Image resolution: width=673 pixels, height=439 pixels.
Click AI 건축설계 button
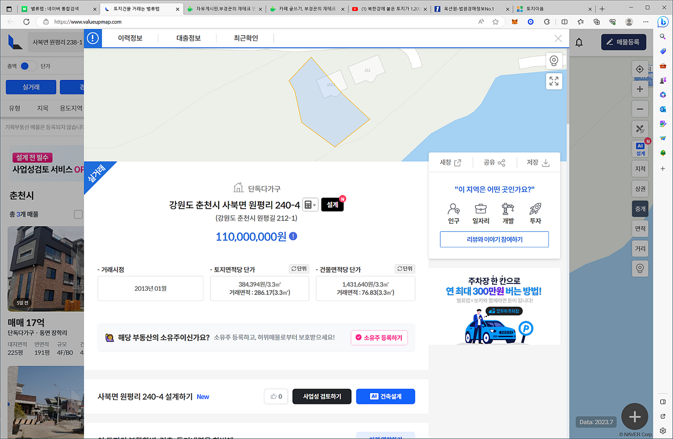385,396
